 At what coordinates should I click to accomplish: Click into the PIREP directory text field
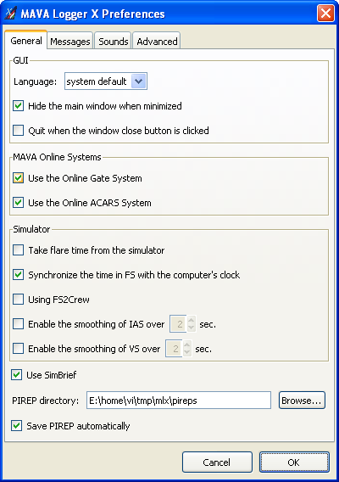179,401
